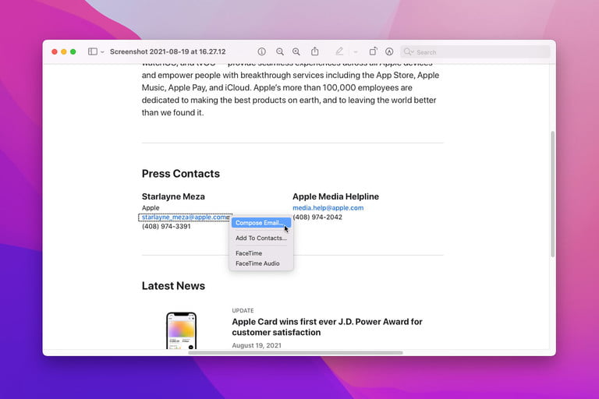Viewport: 599px width, 399px height.
Task: Open the Share menu
Action: pos(315,51)
